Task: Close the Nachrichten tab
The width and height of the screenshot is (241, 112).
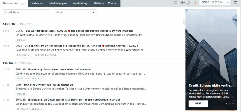Action: click(x=25, y=4)
